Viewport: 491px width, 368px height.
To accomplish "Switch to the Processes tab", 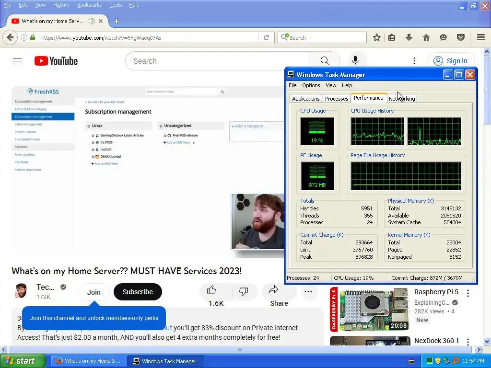I will click(x=336, y=99).
